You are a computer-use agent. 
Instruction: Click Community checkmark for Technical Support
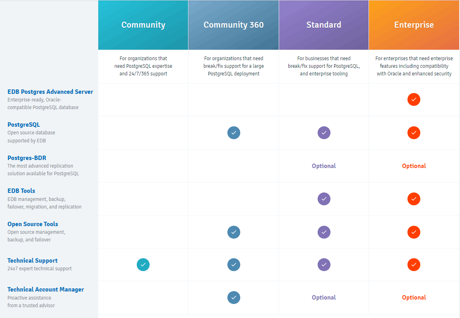point(143,265)
